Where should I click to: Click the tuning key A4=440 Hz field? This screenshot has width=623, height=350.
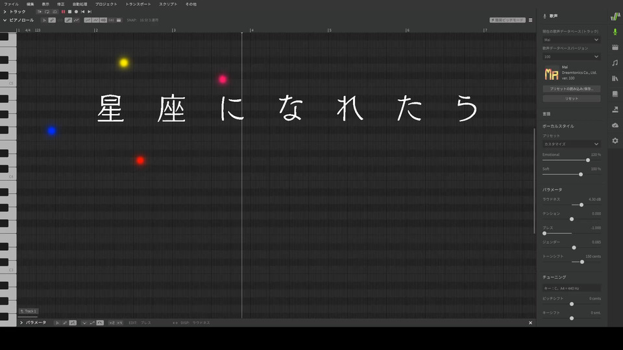coord(571,288)
